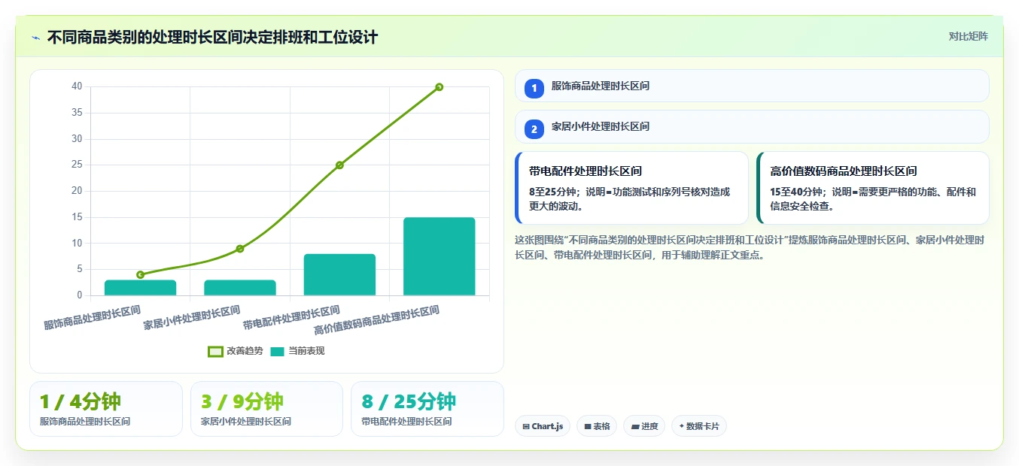Click the Chart.js tag
This screenshot has width=1019, height=466.
point(543,426)
